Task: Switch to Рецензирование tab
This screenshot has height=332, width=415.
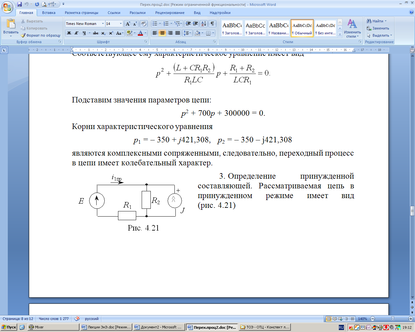Action: click(170, 13)
